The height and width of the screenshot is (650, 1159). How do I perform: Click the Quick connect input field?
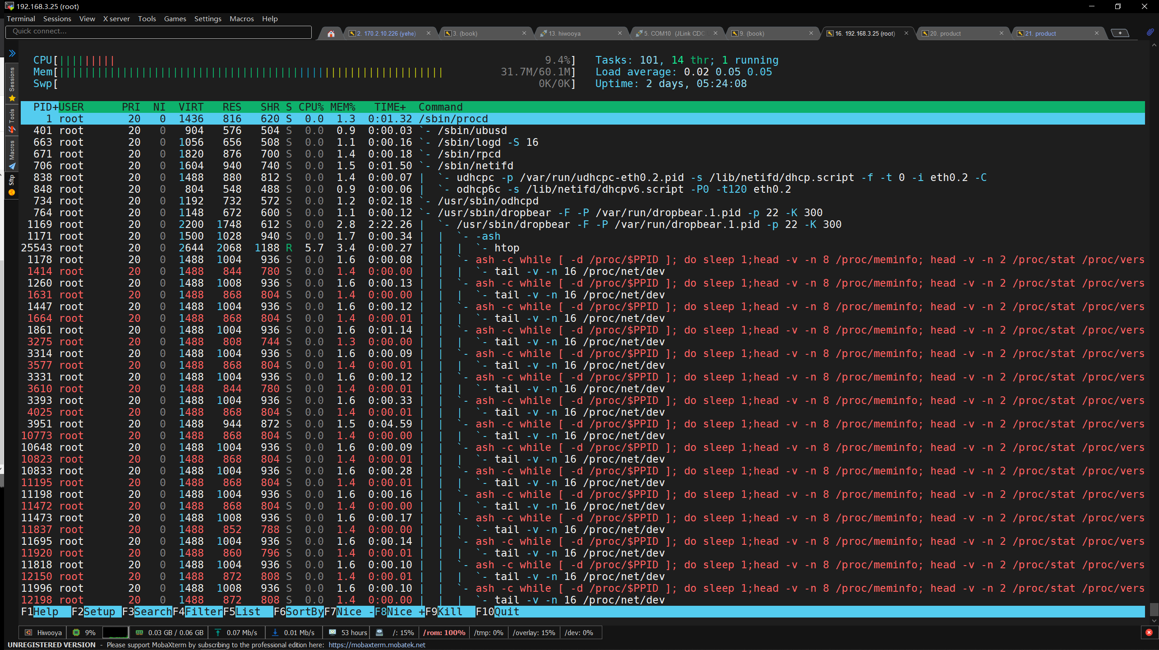(x=158, y=32)
